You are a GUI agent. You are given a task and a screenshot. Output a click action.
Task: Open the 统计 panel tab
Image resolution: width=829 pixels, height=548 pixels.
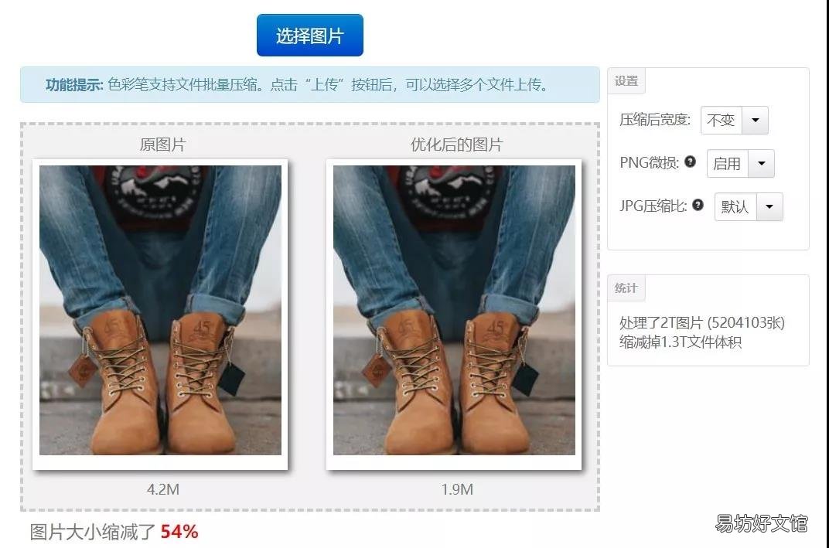pyautogui.click(x=626, y=288)
